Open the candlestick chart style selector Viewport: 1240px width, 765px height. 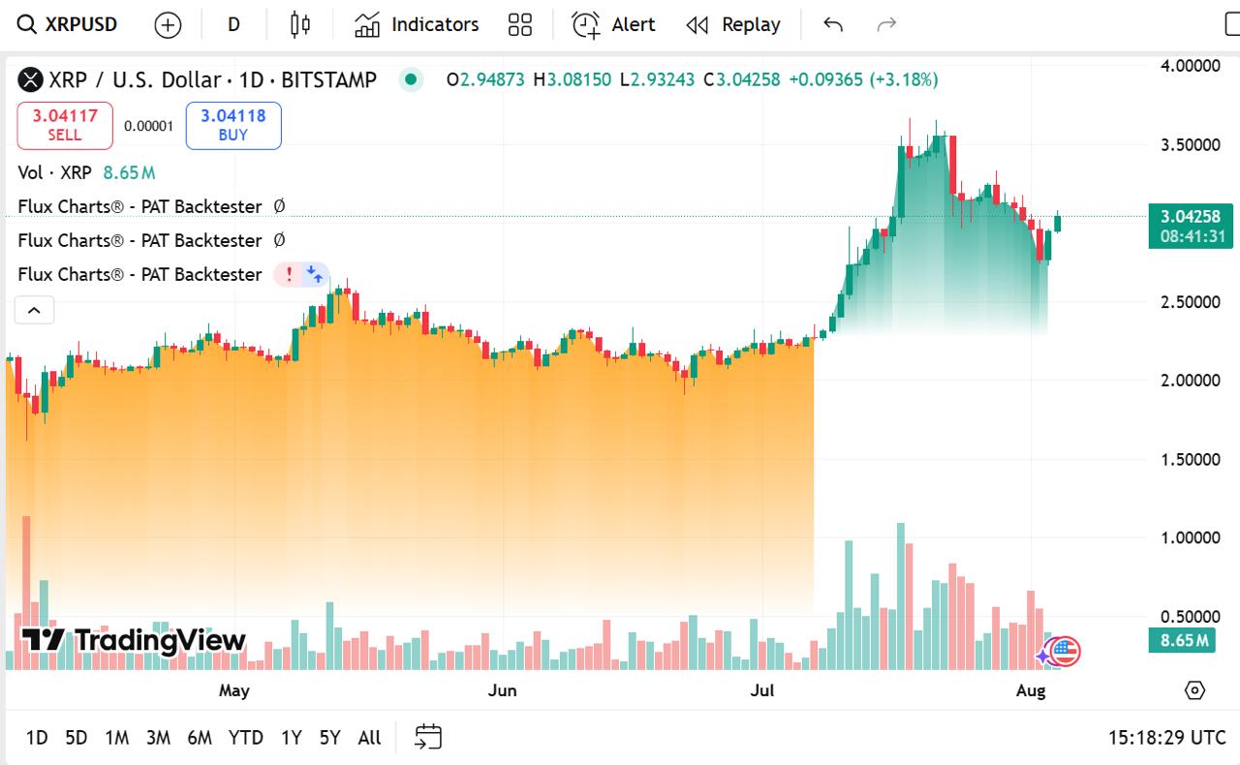pyautogui.click(x=300, y=25)
